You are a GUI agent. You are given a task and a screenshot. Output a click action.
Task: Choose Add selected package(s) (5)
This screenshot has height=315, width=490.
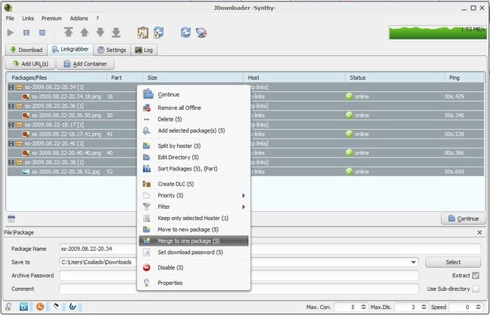[x=194, y=130]
